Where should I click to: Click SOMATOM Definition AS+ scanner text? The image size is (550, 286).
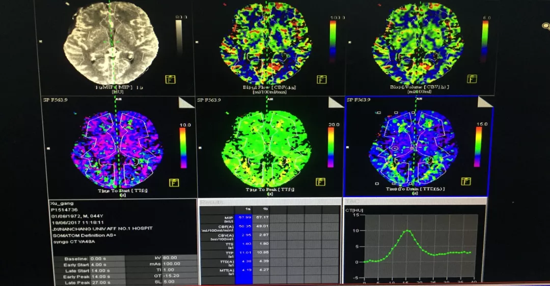pyautogui.click(x=84, y=235)
